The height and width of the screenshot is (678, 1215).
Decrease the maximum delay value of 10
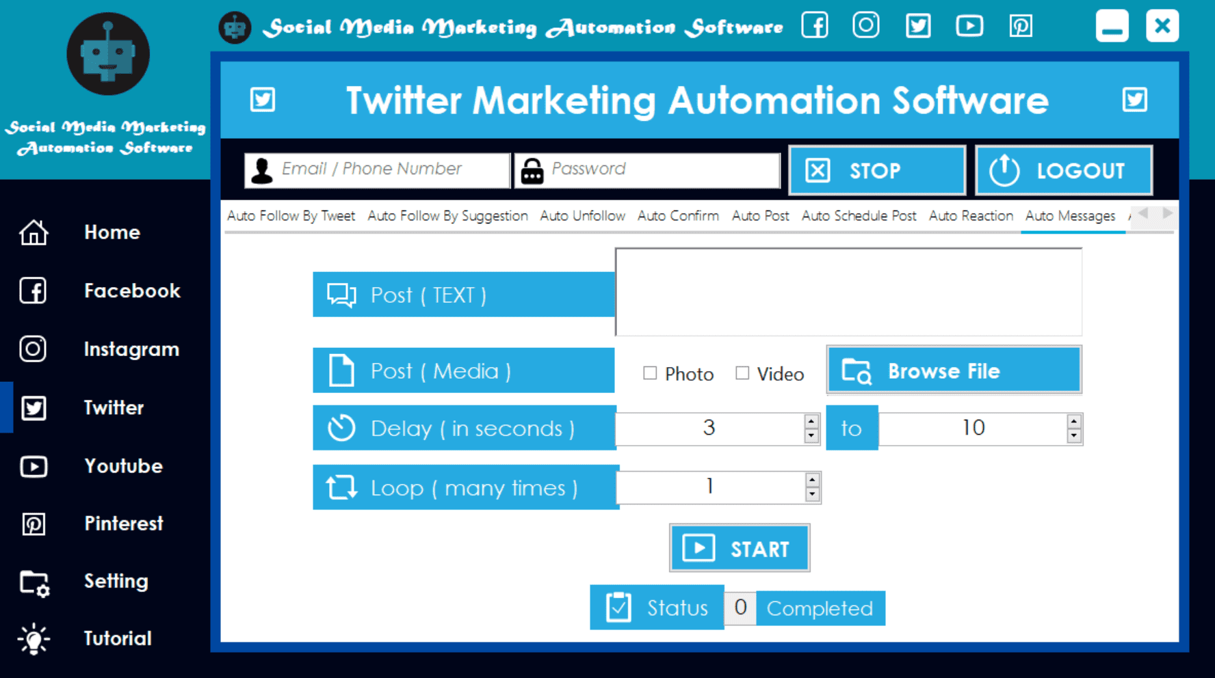pyautogui.click(x=1074, y=435)
